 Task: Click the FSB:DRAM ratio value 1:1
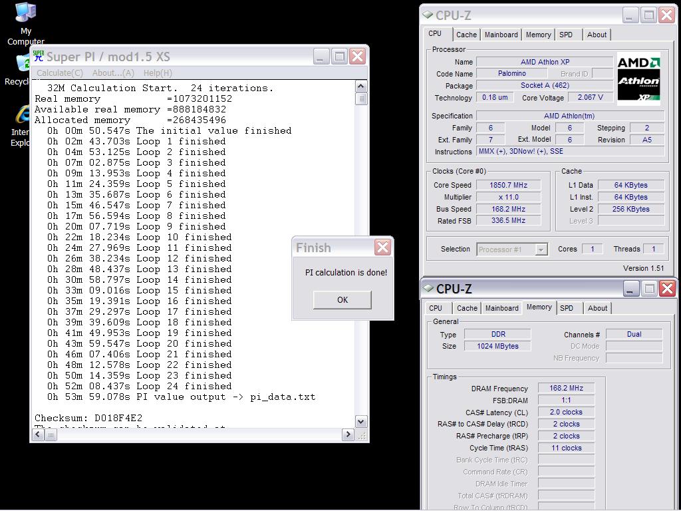(x=567, y=400)
